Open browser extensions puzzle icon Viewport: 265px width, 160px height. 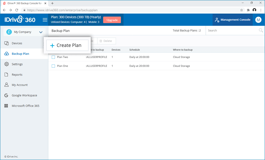pyautogui.click(x=248, y=10)
